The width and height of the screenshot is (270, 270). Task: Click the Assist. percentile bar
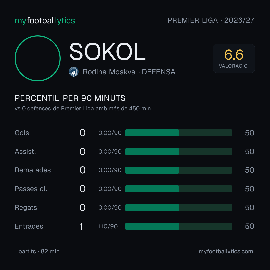click(x=179, y=152)
